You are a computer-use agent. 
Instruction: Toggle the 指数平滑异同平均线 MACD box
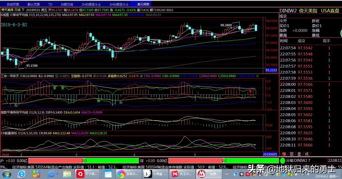pyautogui.click(x=30, y=113)
